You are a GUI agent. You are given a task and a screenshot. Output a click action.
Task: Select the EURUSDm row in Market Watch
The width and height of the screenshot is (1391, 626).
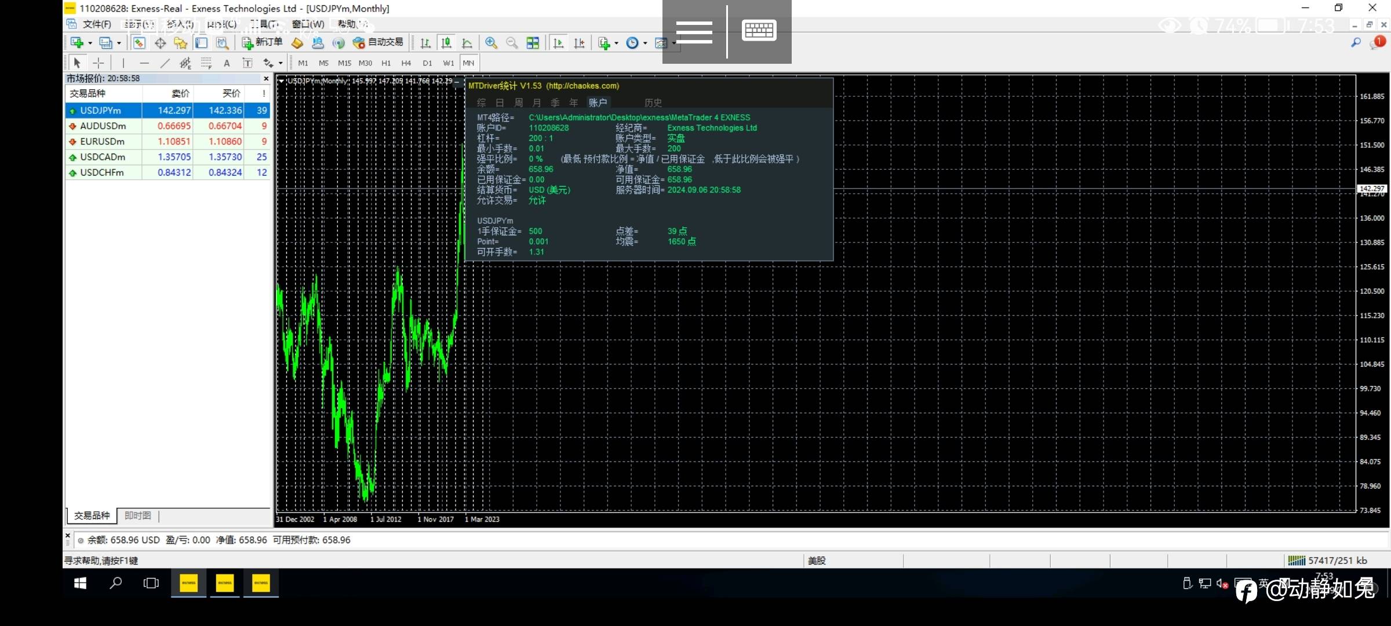coord(102,141)
